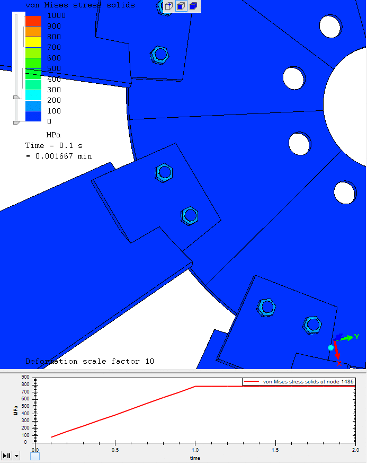Click the cyan node marker near the triad

(330, 348)
